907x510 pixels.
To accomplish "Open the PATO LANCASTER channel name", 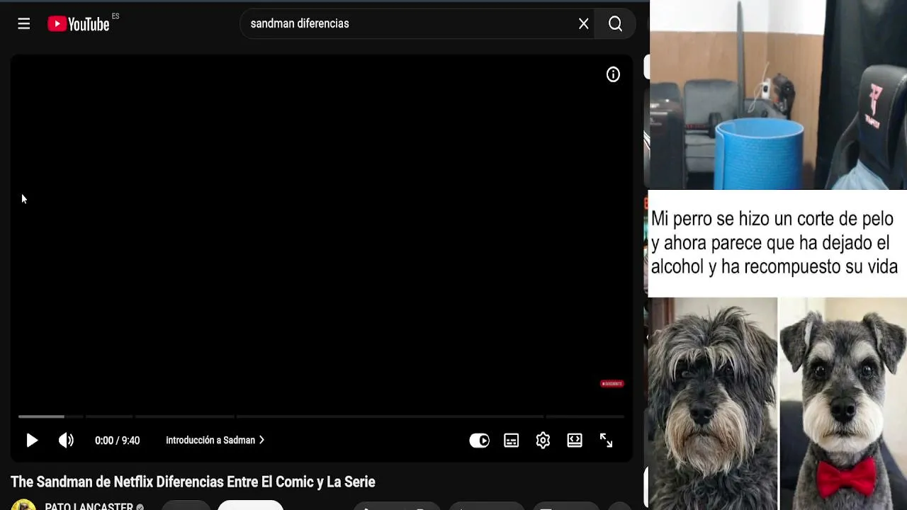I will pyautogui.click(x=89, y=507).
